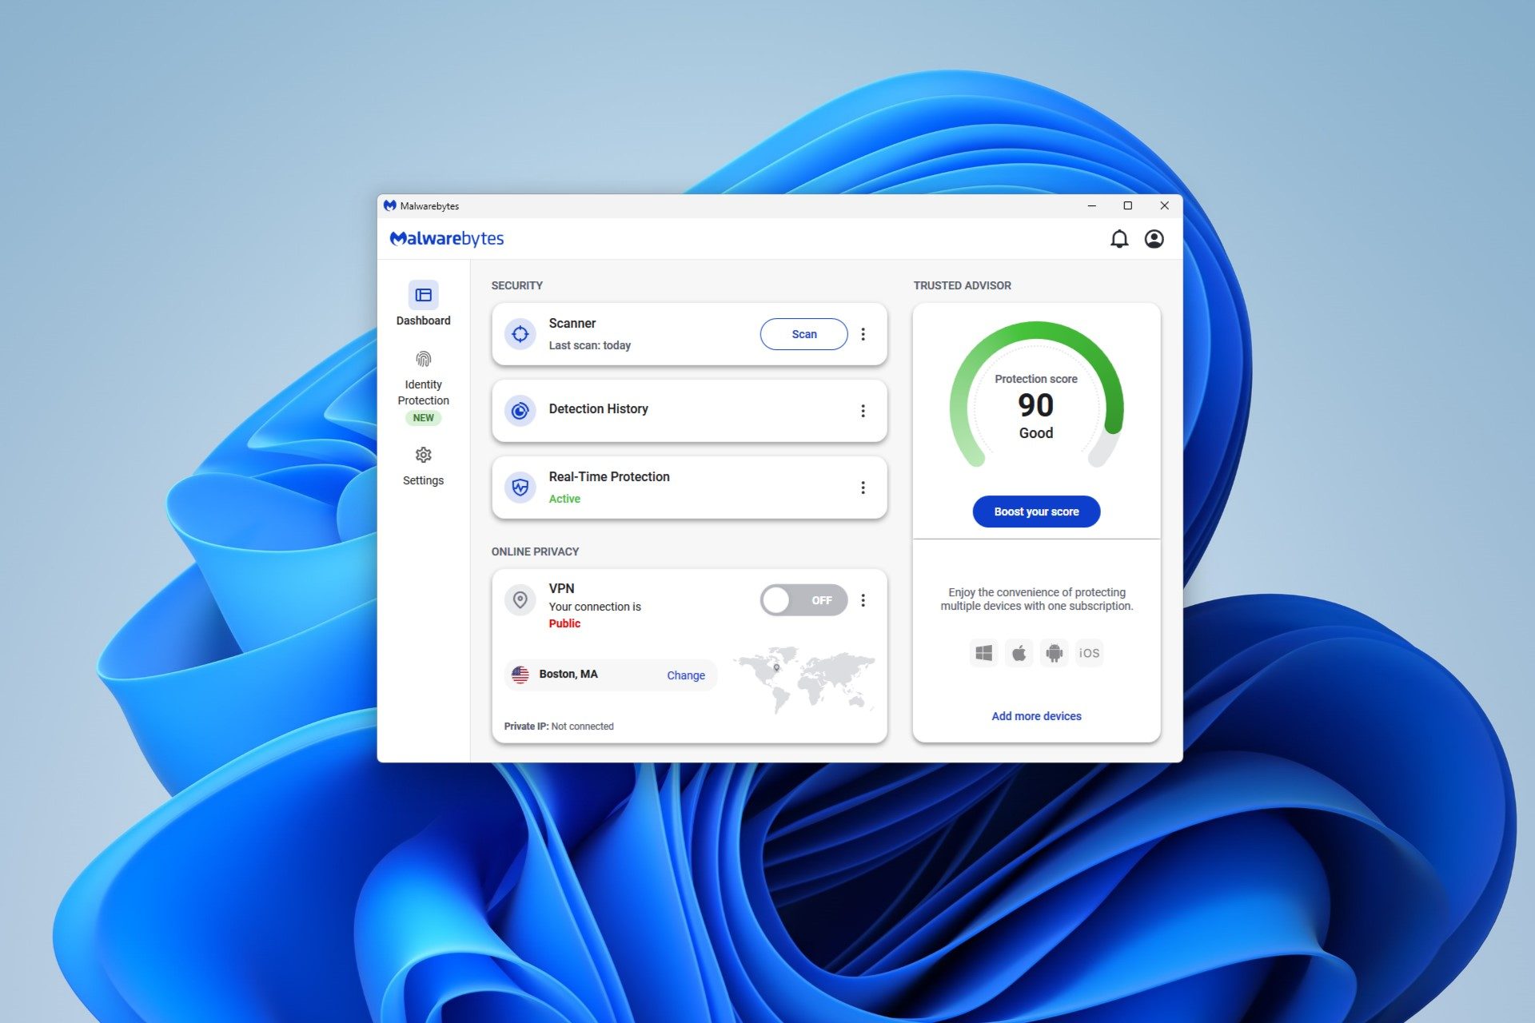This screenshot has height=1023, width=1535.
Task: Click the ONLINE PRIVACY heading
Action: coord(535,551)
